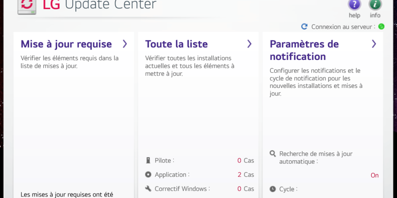Viewport: 397px width, 198px height.
Task: Open the green info icon
Action: click(375, 5)
